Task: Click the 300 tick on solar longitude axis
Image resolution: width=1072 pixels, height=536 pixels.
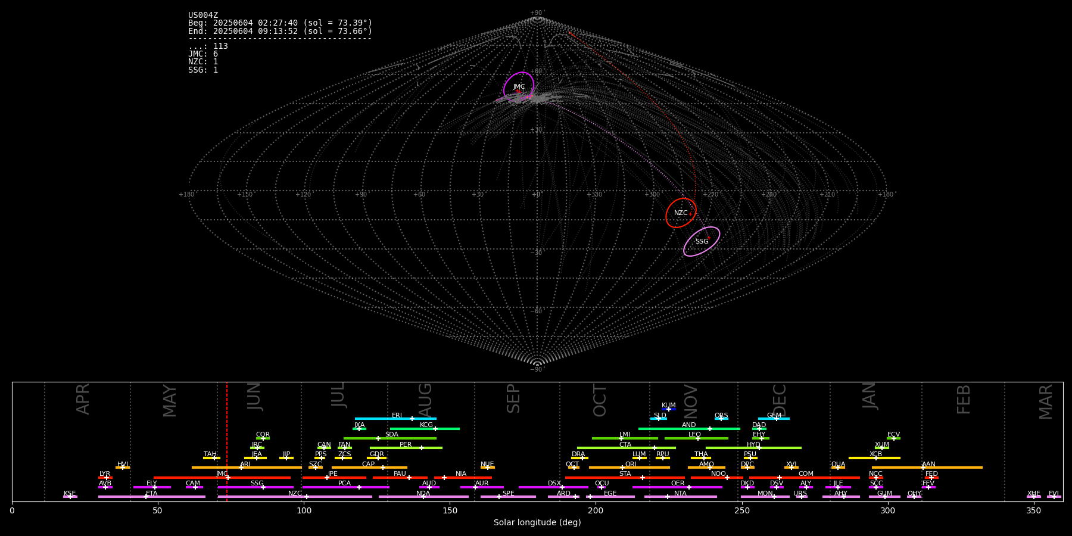Action: [x=887, y=510]
